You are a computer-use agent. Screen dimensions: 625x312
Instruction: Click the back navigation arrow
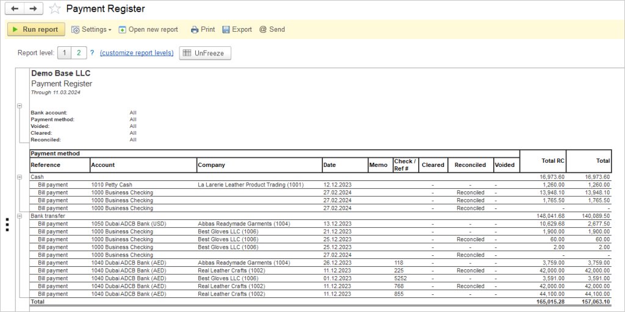coord(15,9)
